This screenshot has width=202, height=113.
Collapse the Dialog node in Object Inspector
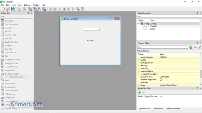(x=139, y=24)
